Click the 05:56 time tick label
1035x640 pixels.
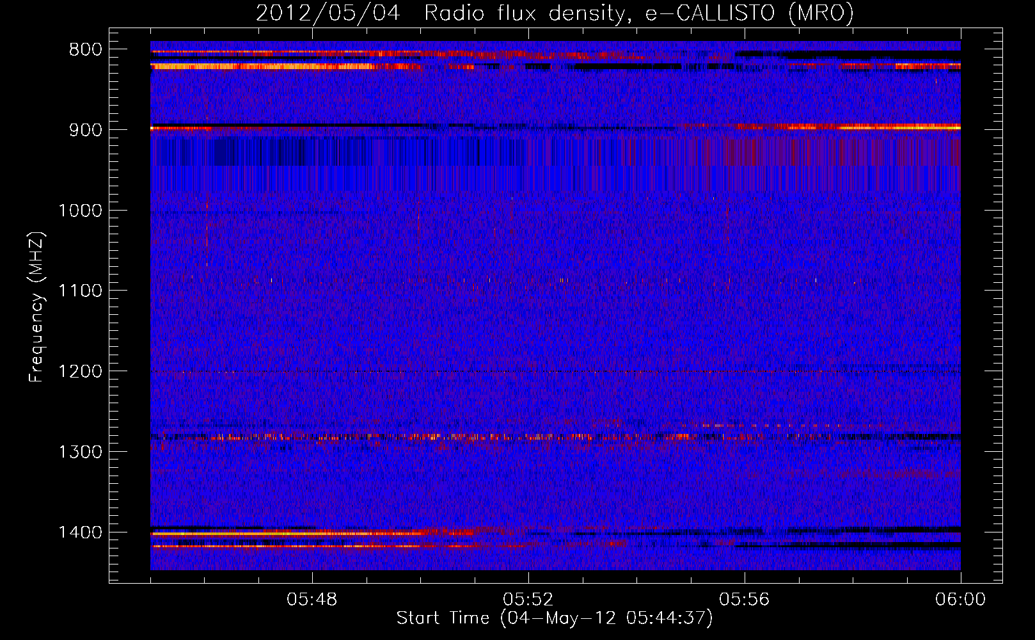[x=745, y=600]
